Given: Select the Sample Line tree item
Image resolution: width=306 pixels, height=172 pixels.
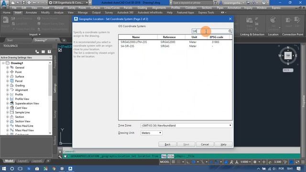Looking at the screenshot, I should coord(22,113).
